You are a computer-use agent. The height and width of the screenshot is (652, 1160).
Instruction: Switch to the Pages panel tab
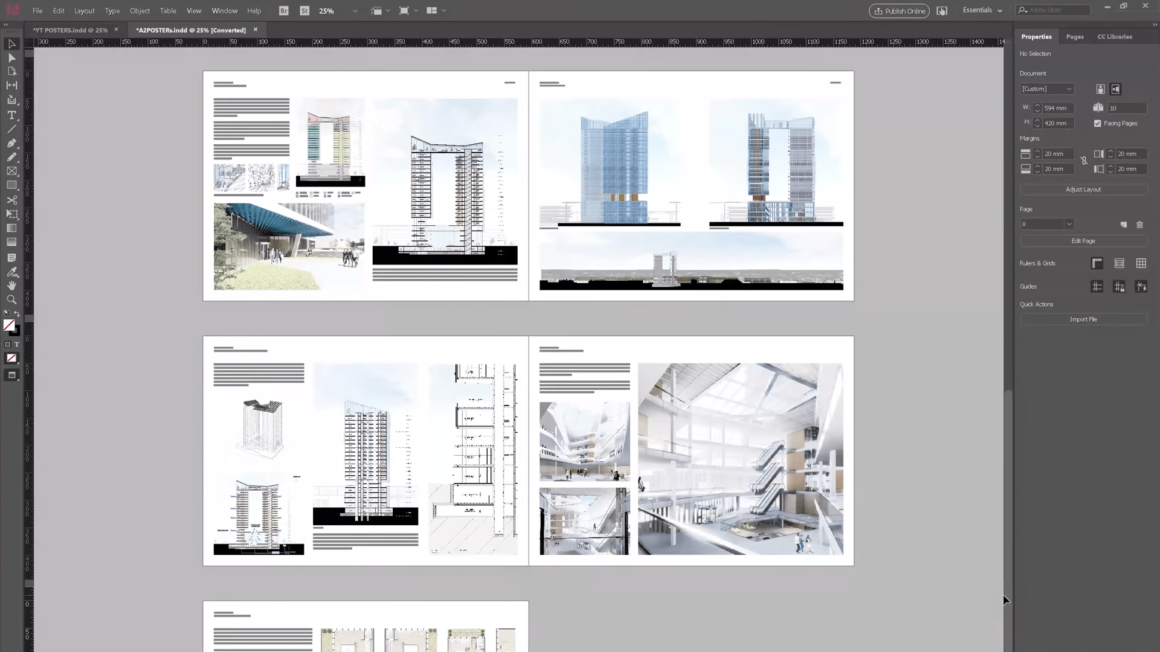coord(1074,37)
